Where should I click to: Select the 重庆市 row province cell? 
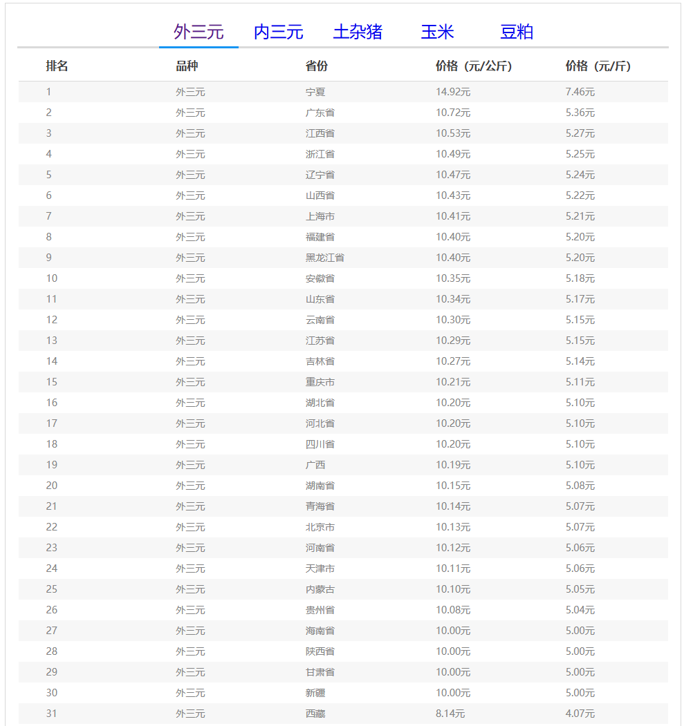coord(320,382)
